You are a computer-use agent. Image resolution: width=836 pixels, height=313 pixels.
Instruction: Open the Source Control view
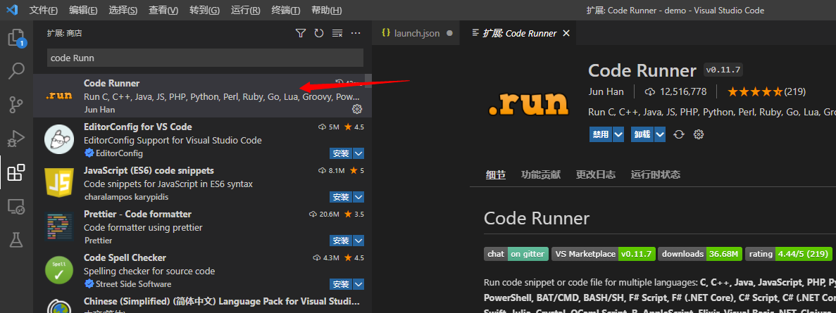point(16,105)
